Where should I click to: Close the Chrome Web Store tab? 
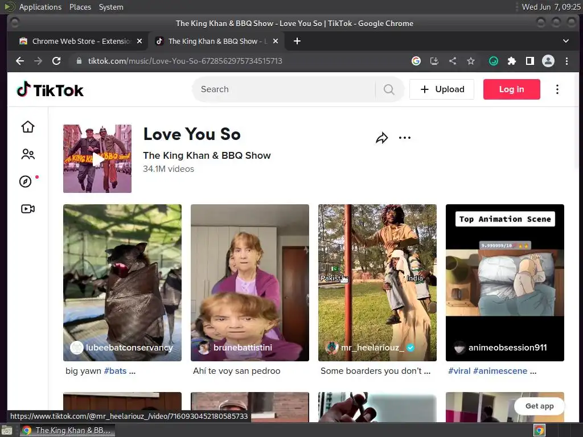pos(139,41)
